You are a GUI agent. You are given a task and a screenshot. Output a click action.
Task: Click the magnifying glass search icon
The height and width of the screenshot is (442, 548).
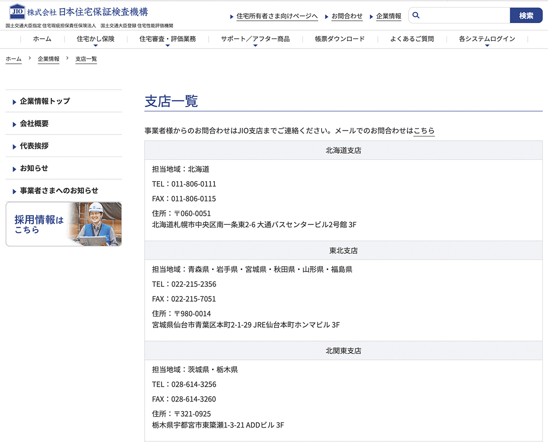point(416,15)
